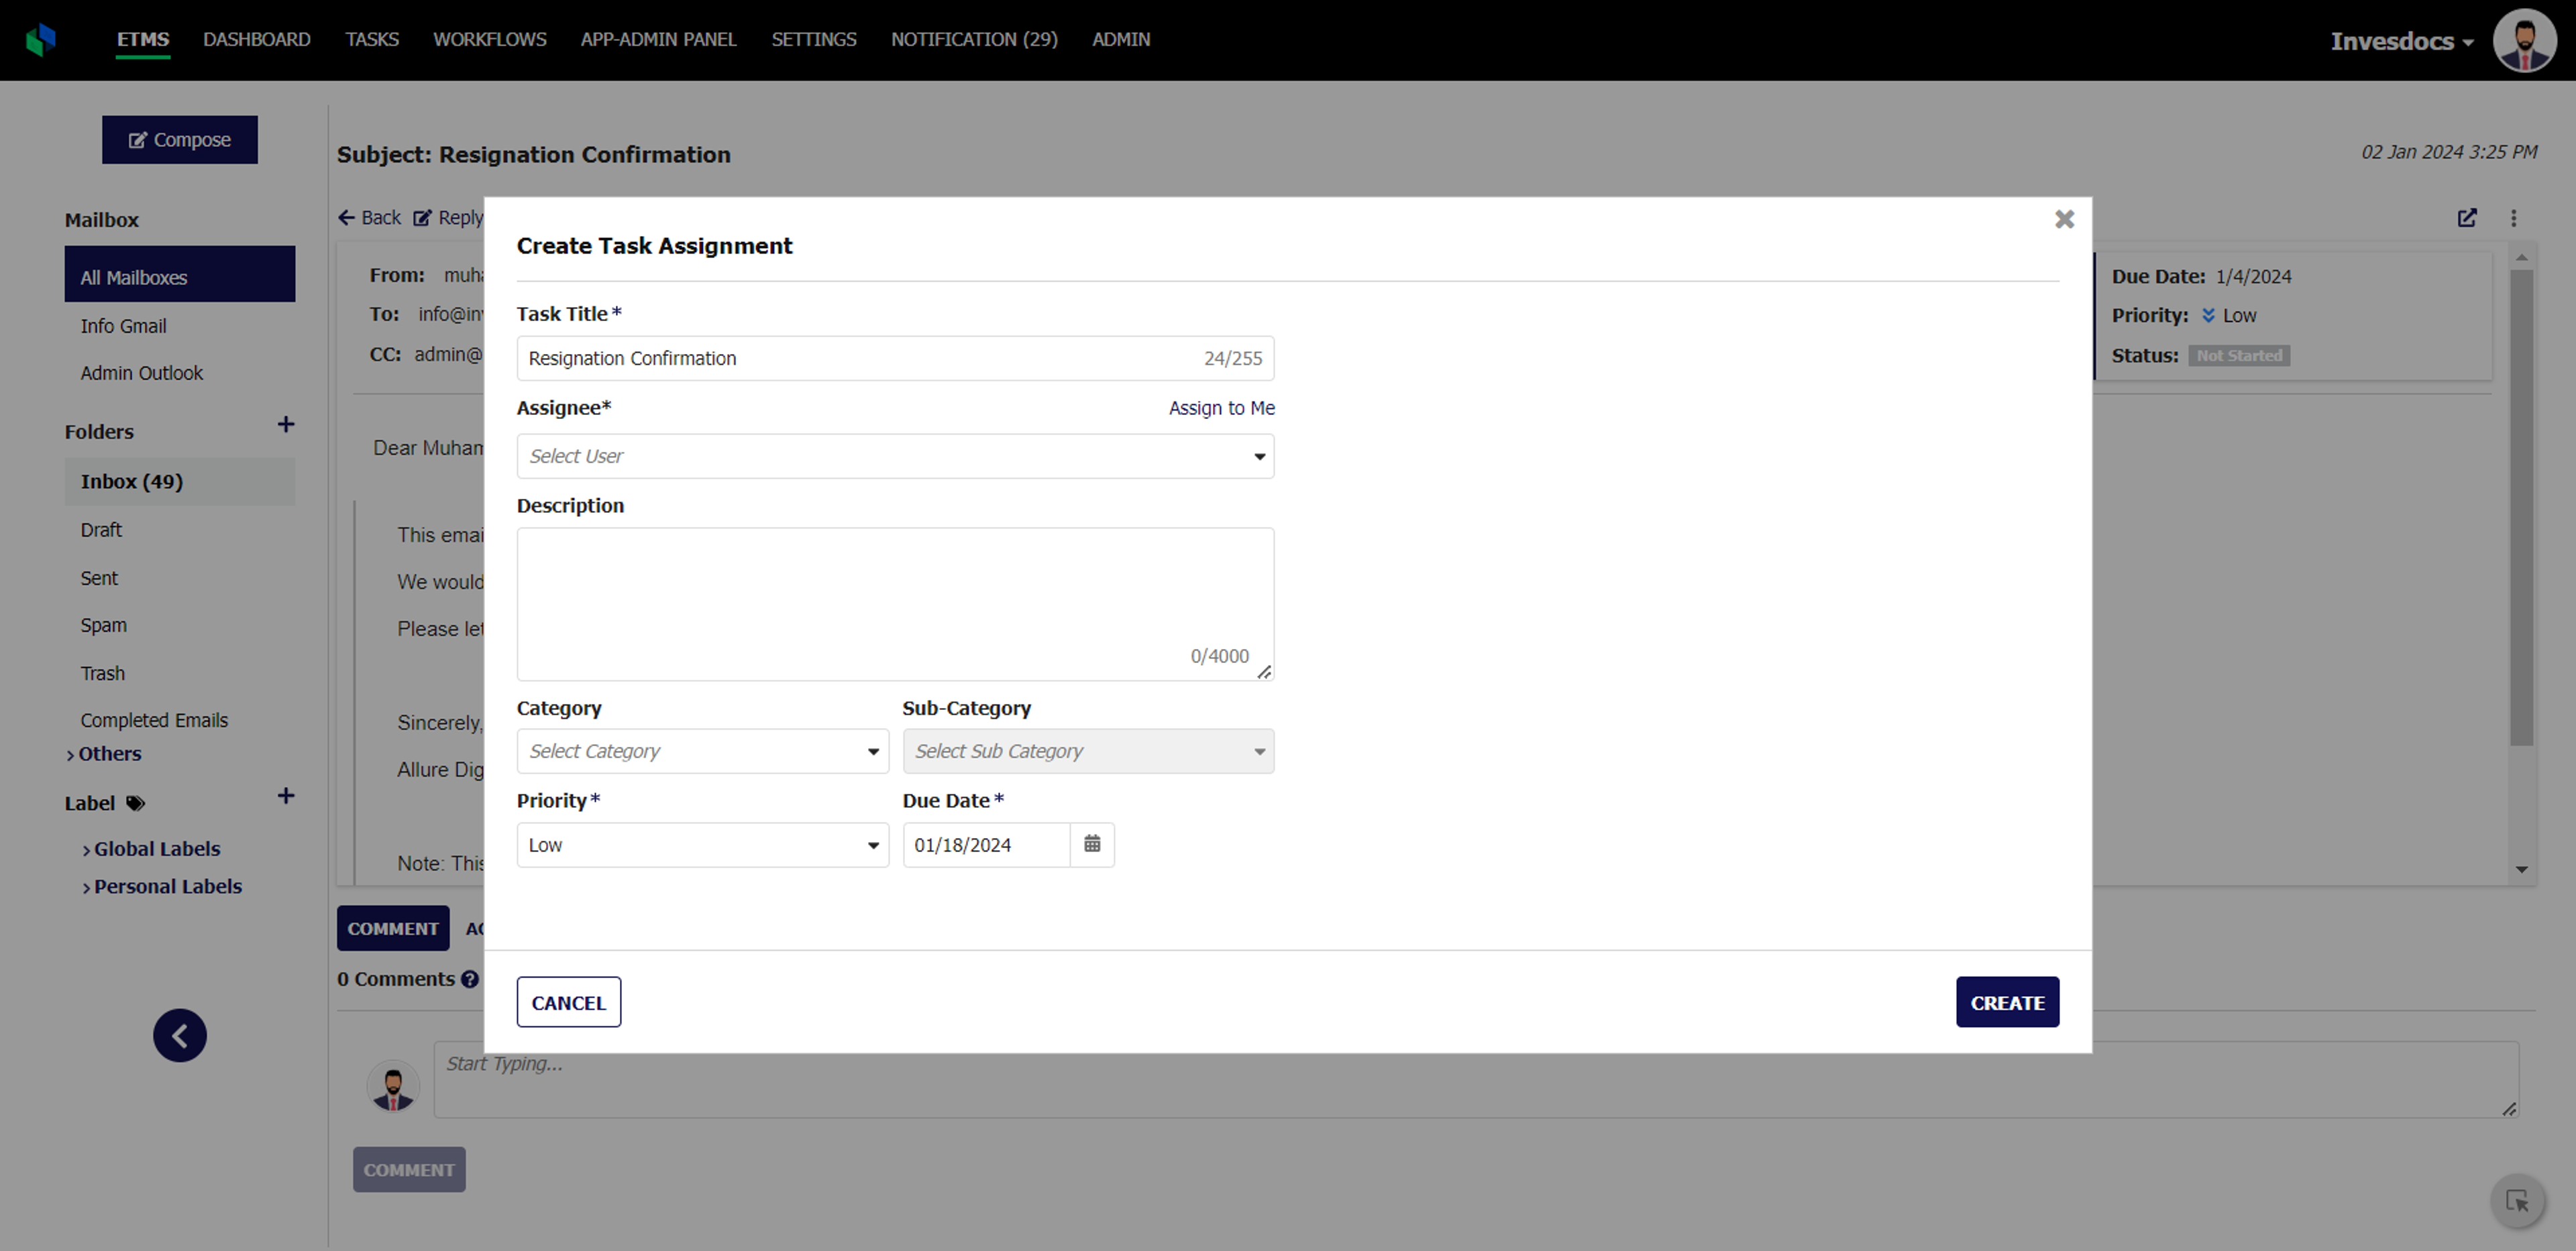Click the comments help question icon
The width and height of the screenshot is (2576, 1251).
pyautogui.click(x=469, y=979)
